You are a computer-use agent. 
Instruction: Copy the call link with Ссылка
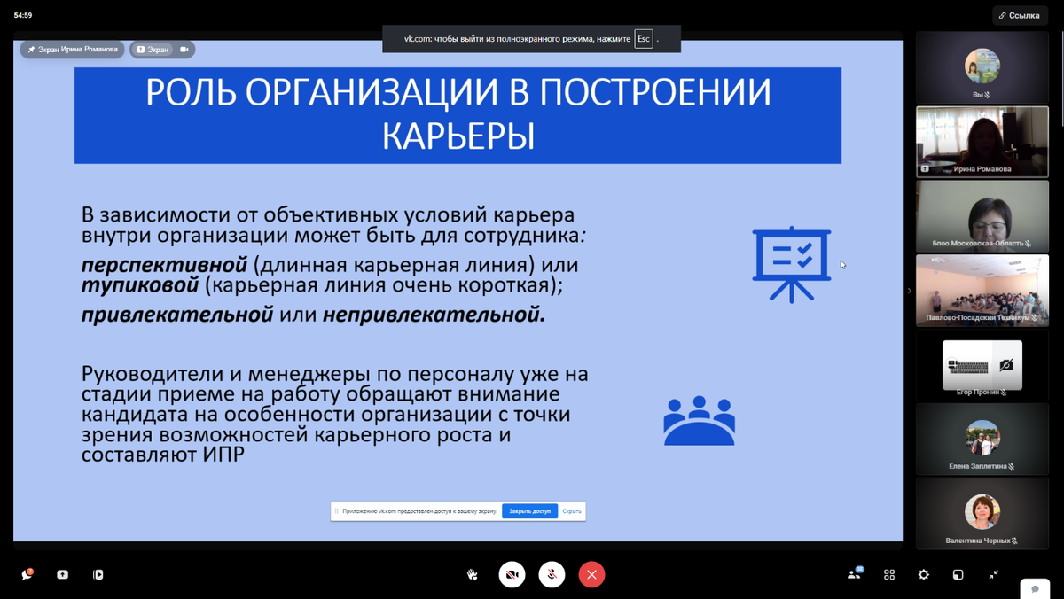[x=1020, y=15]
